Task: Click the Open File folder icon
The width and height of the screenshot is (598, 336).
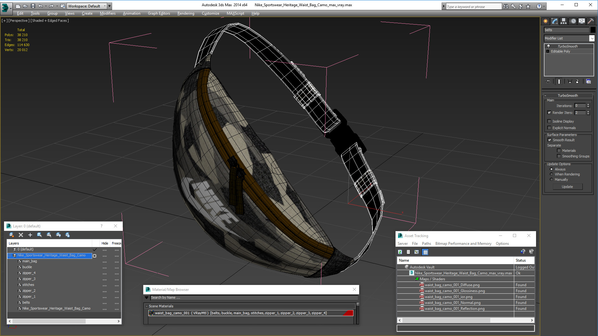Action: point(25,6)
